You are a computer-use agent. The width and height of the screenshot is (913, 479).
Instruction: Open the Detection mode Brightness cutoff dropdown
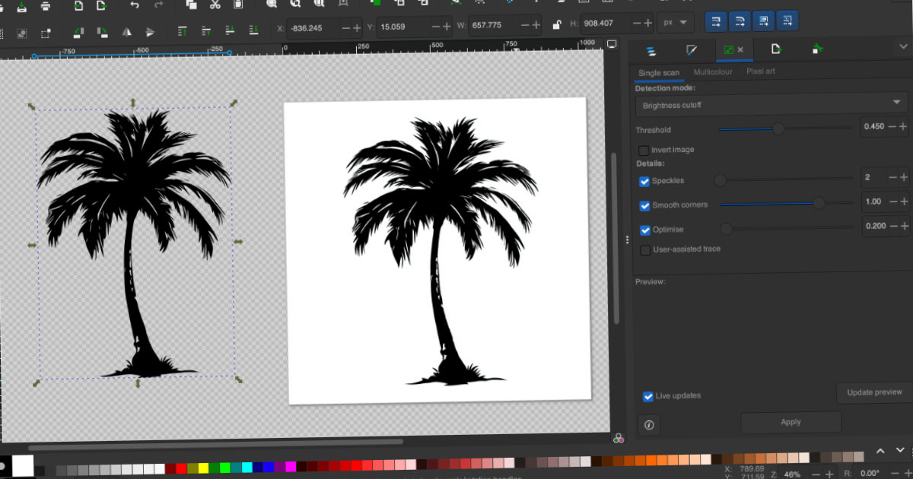[771, 104]
